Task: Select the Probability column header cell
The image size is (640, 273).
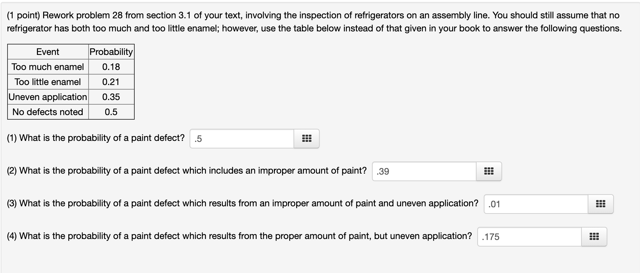Action: click(111, 52)
